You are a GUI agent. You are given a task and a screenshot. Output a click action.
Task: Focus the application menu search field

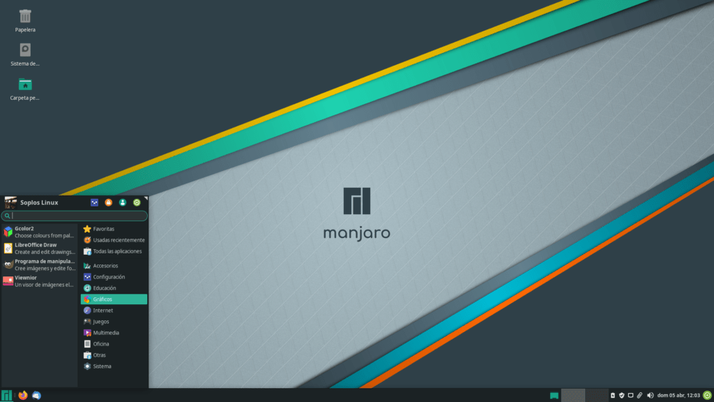coord(74,216)
